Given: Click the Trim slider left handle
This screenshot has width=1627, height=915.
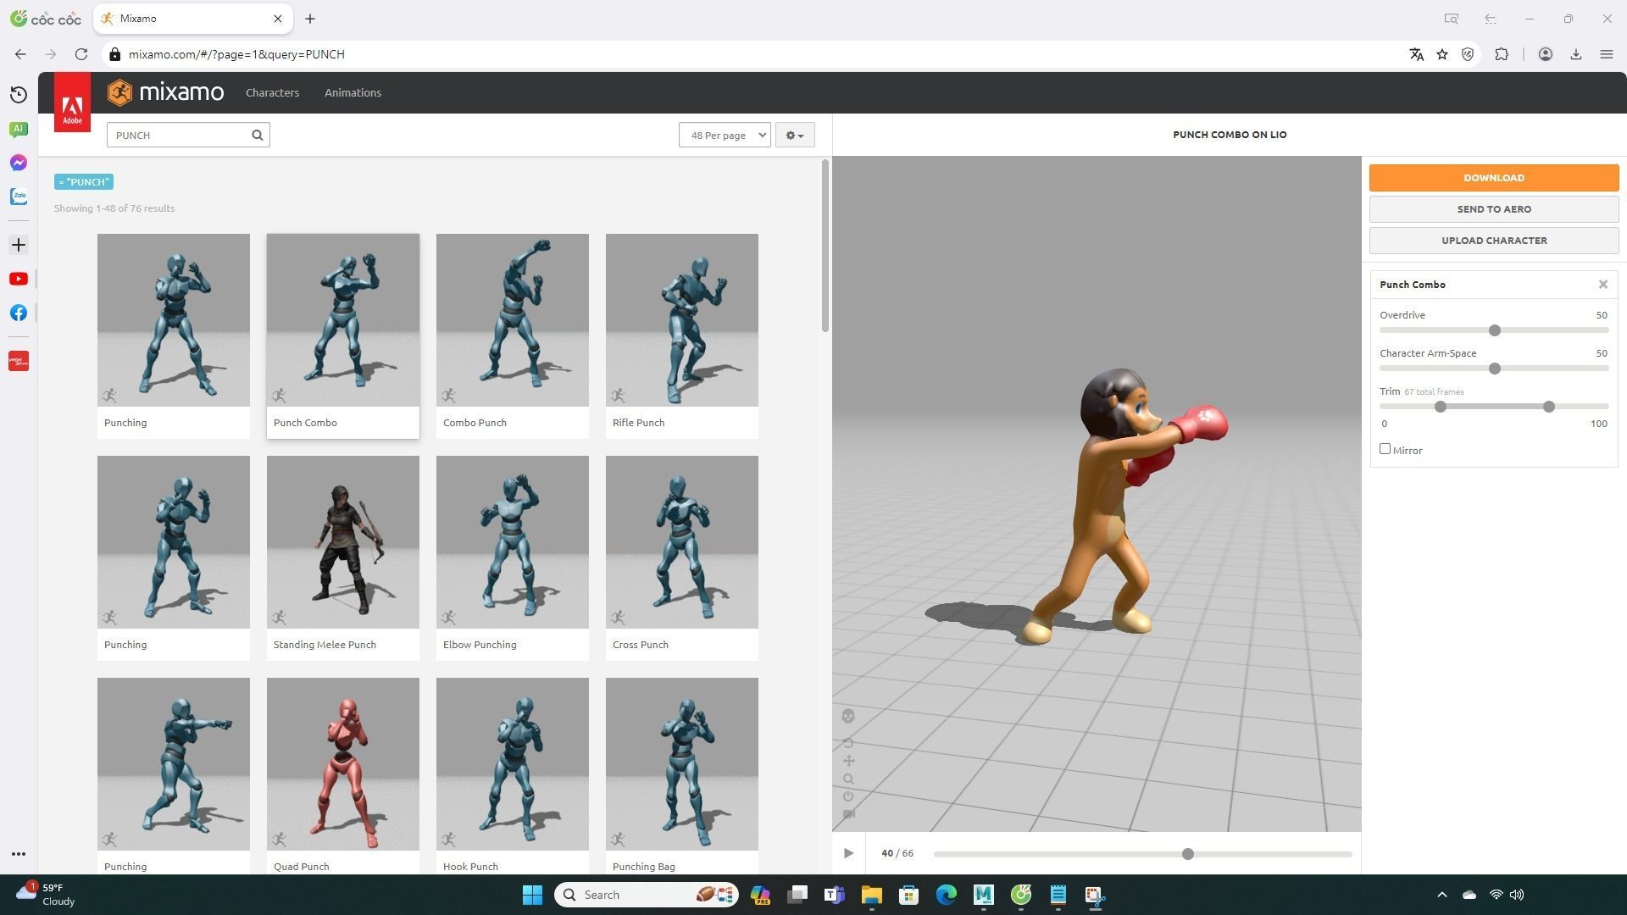Looking at the screenshot, I should 1441,407.
